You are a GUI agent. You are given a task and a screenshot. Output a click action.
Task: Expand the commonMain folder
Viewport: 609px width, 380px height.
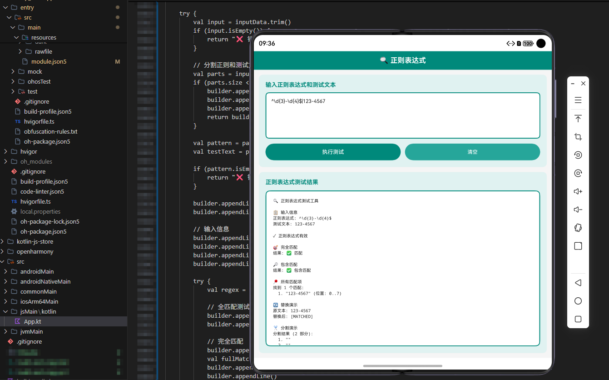click(5, 291)
